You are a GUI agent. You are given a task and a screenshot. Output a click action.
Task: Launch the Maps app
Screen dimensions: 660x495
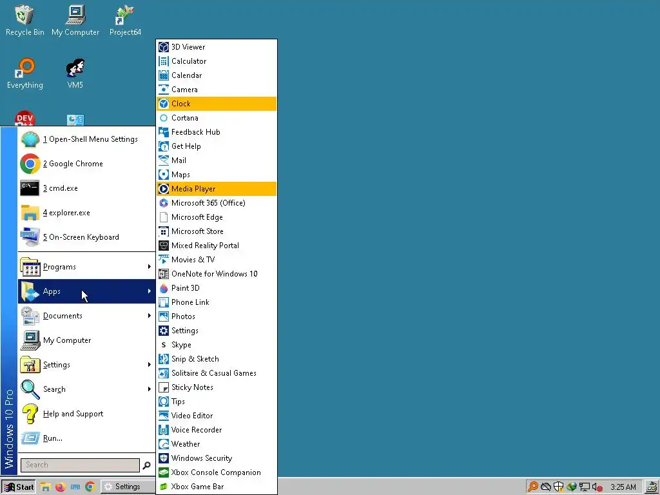(x=217, y=174)
